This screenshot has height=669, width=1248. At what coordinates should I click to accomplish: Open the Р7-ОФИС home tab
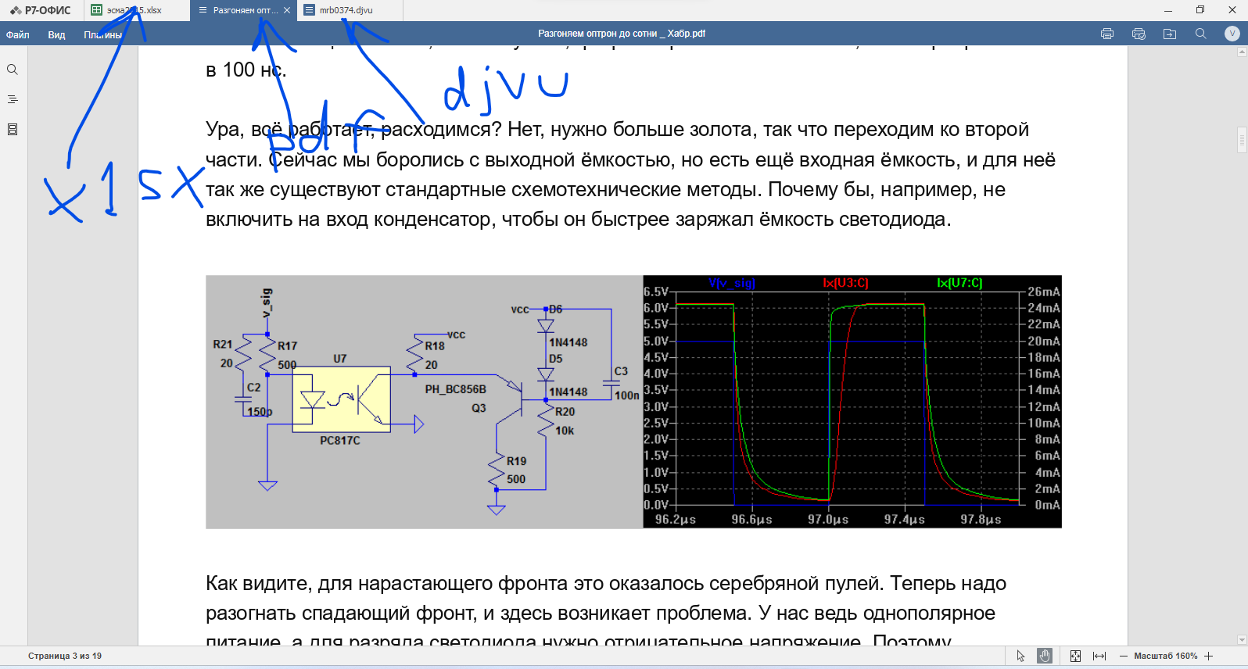(x=41, y=10)
